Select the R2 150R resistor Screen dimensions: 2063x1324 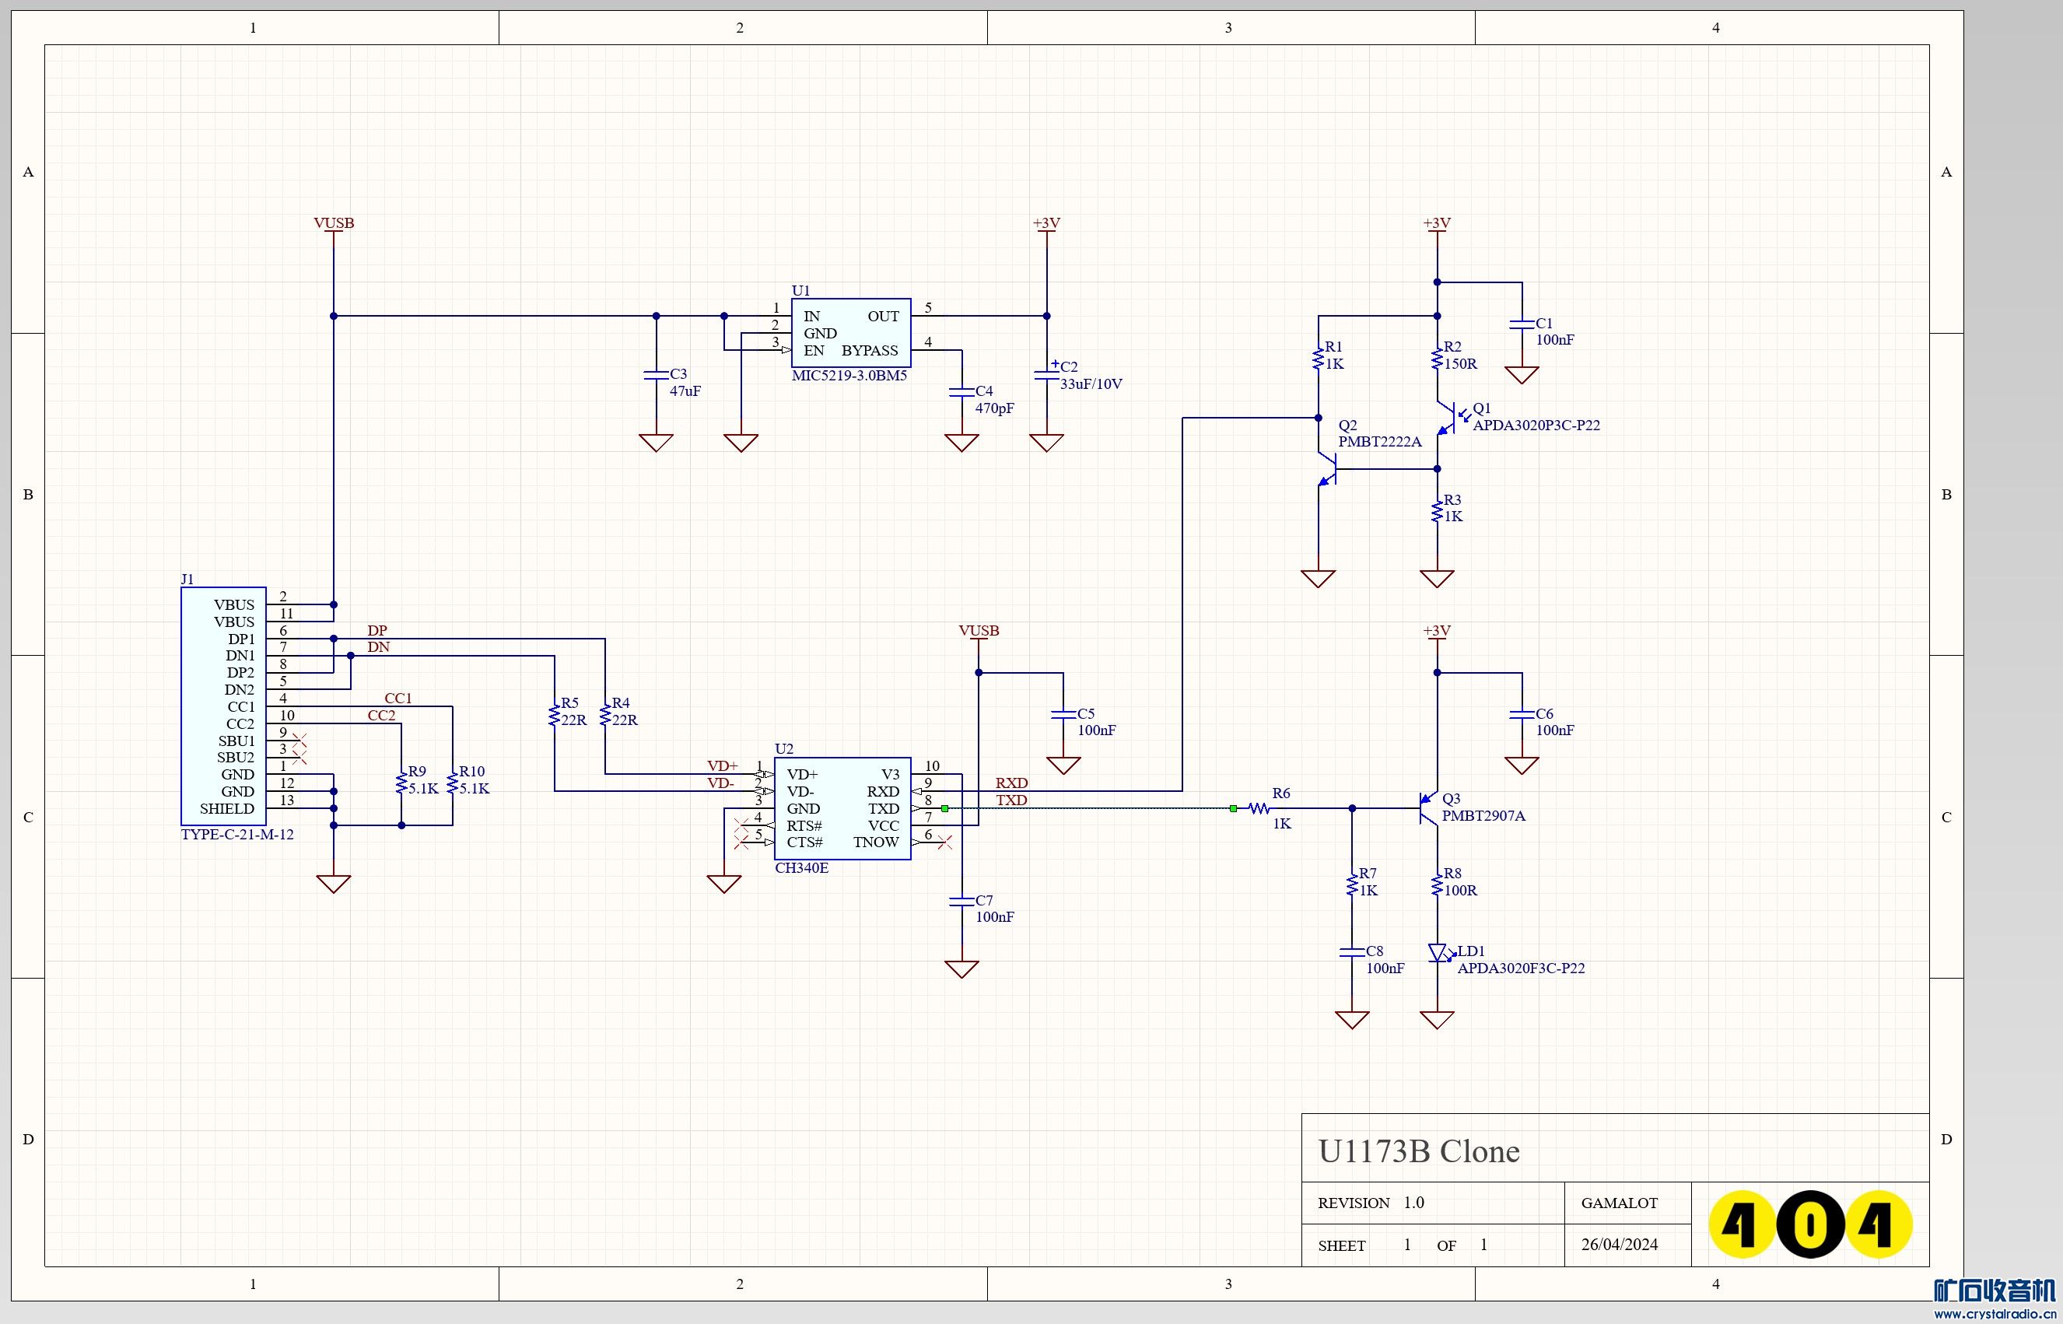[1436, 358]
